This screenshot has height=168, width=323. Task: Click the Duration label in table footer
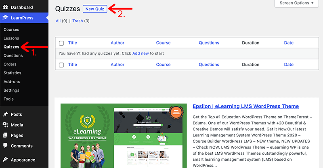[250, 65]
